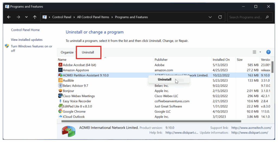Go forward with the right arrow

18,17
